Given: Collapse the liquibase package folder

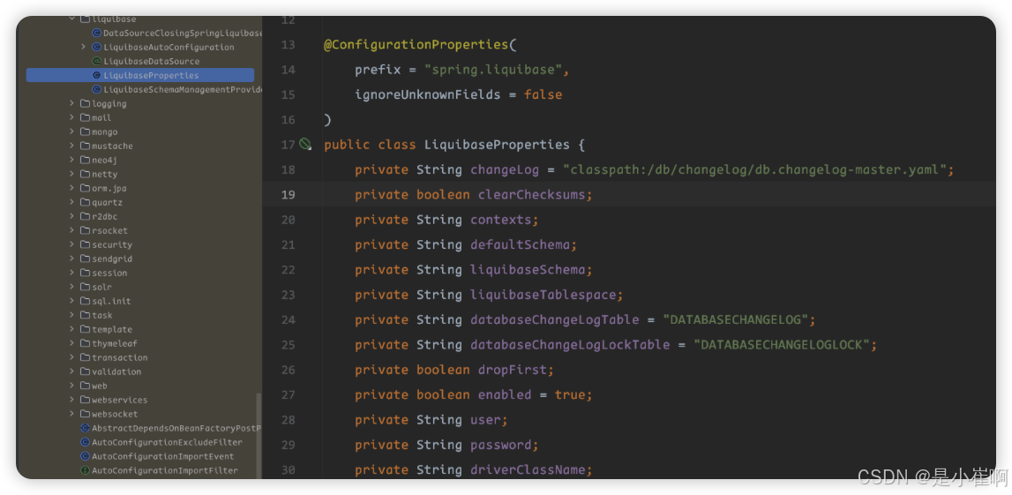Looking at the screenshot, I should pyautogui.click(x=72, y=19).
